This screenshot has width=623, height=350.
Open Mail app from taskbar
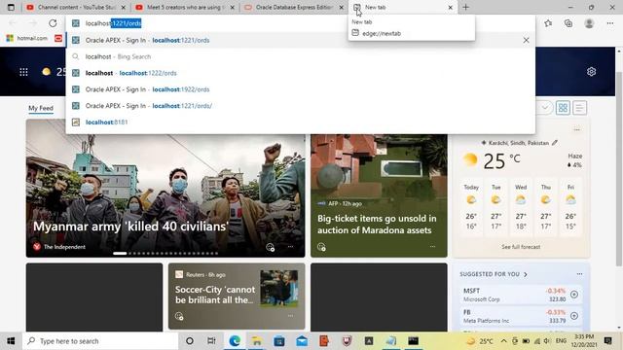pos(302,341)
